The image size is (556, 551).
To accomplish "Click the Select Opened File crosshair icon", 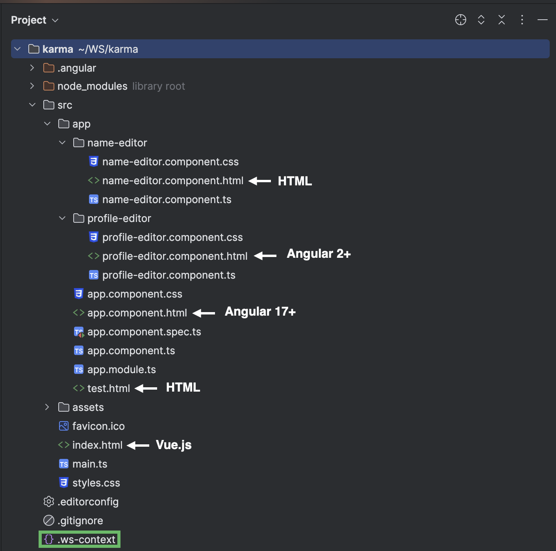I will [x=460, y=20].
